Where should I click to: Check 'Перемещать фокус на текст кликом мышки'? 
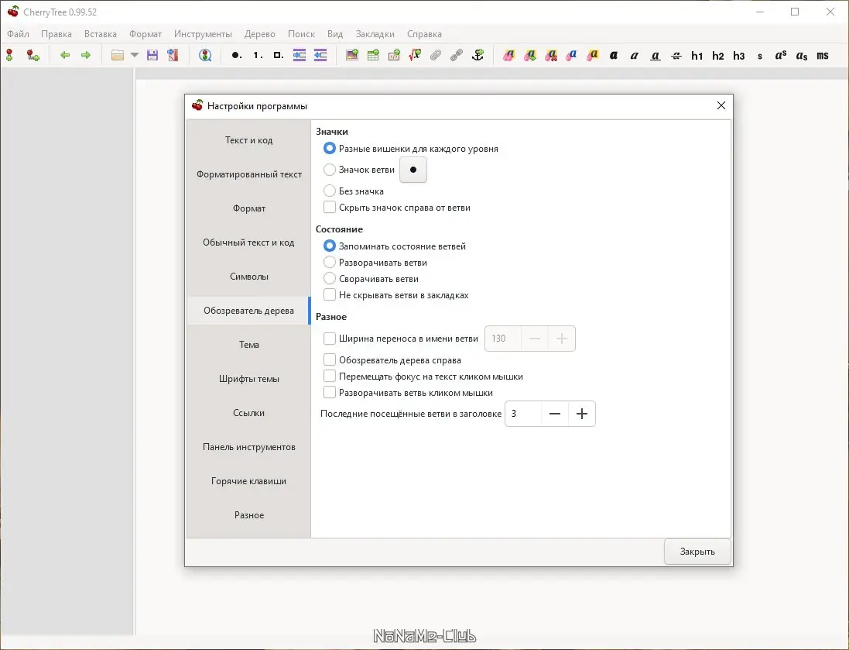[329, 377]
